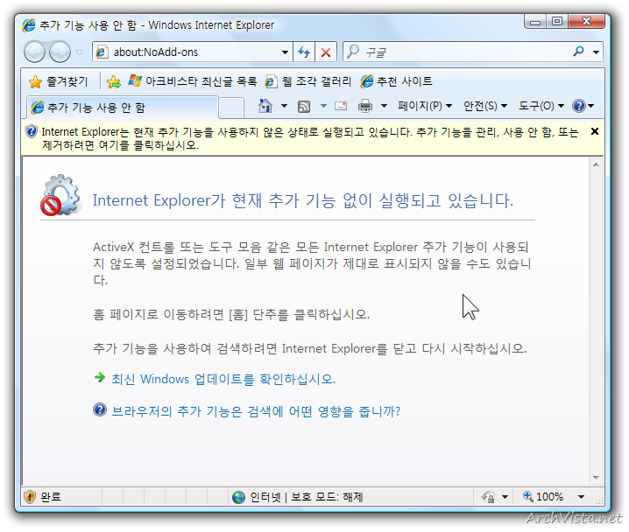Image resolution: width=629 pixels, height=532 pixels.
Task: Open the 페이지(P) menu
Action: coord(425,106)
